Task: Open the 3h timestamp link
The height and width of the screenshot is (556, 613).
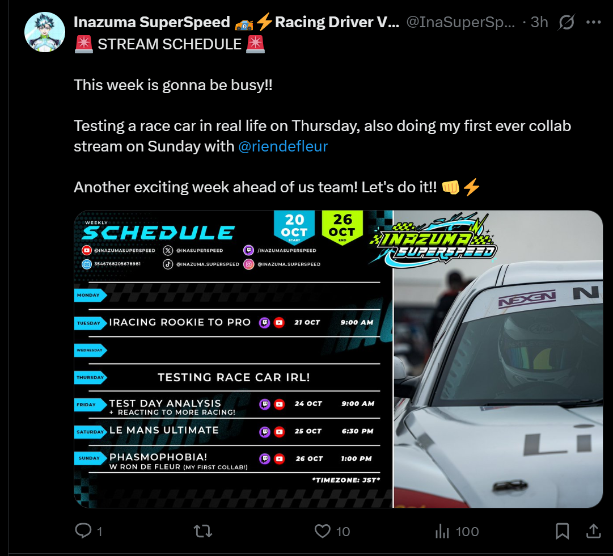Action: (x=539, y=22)
